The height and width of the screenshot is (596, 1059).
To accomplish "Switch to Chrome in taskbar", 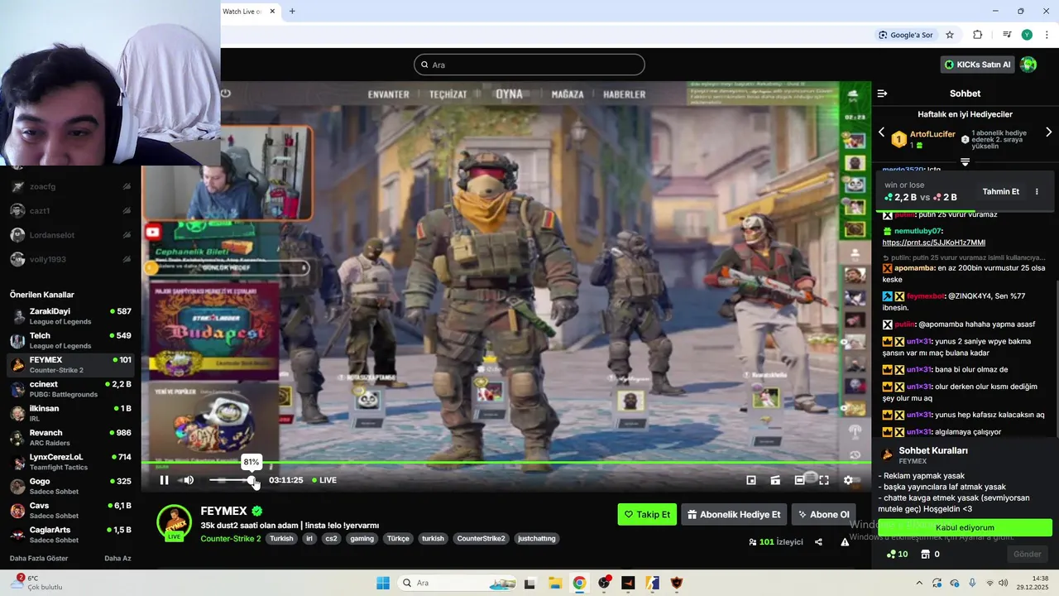I will 579,583.
